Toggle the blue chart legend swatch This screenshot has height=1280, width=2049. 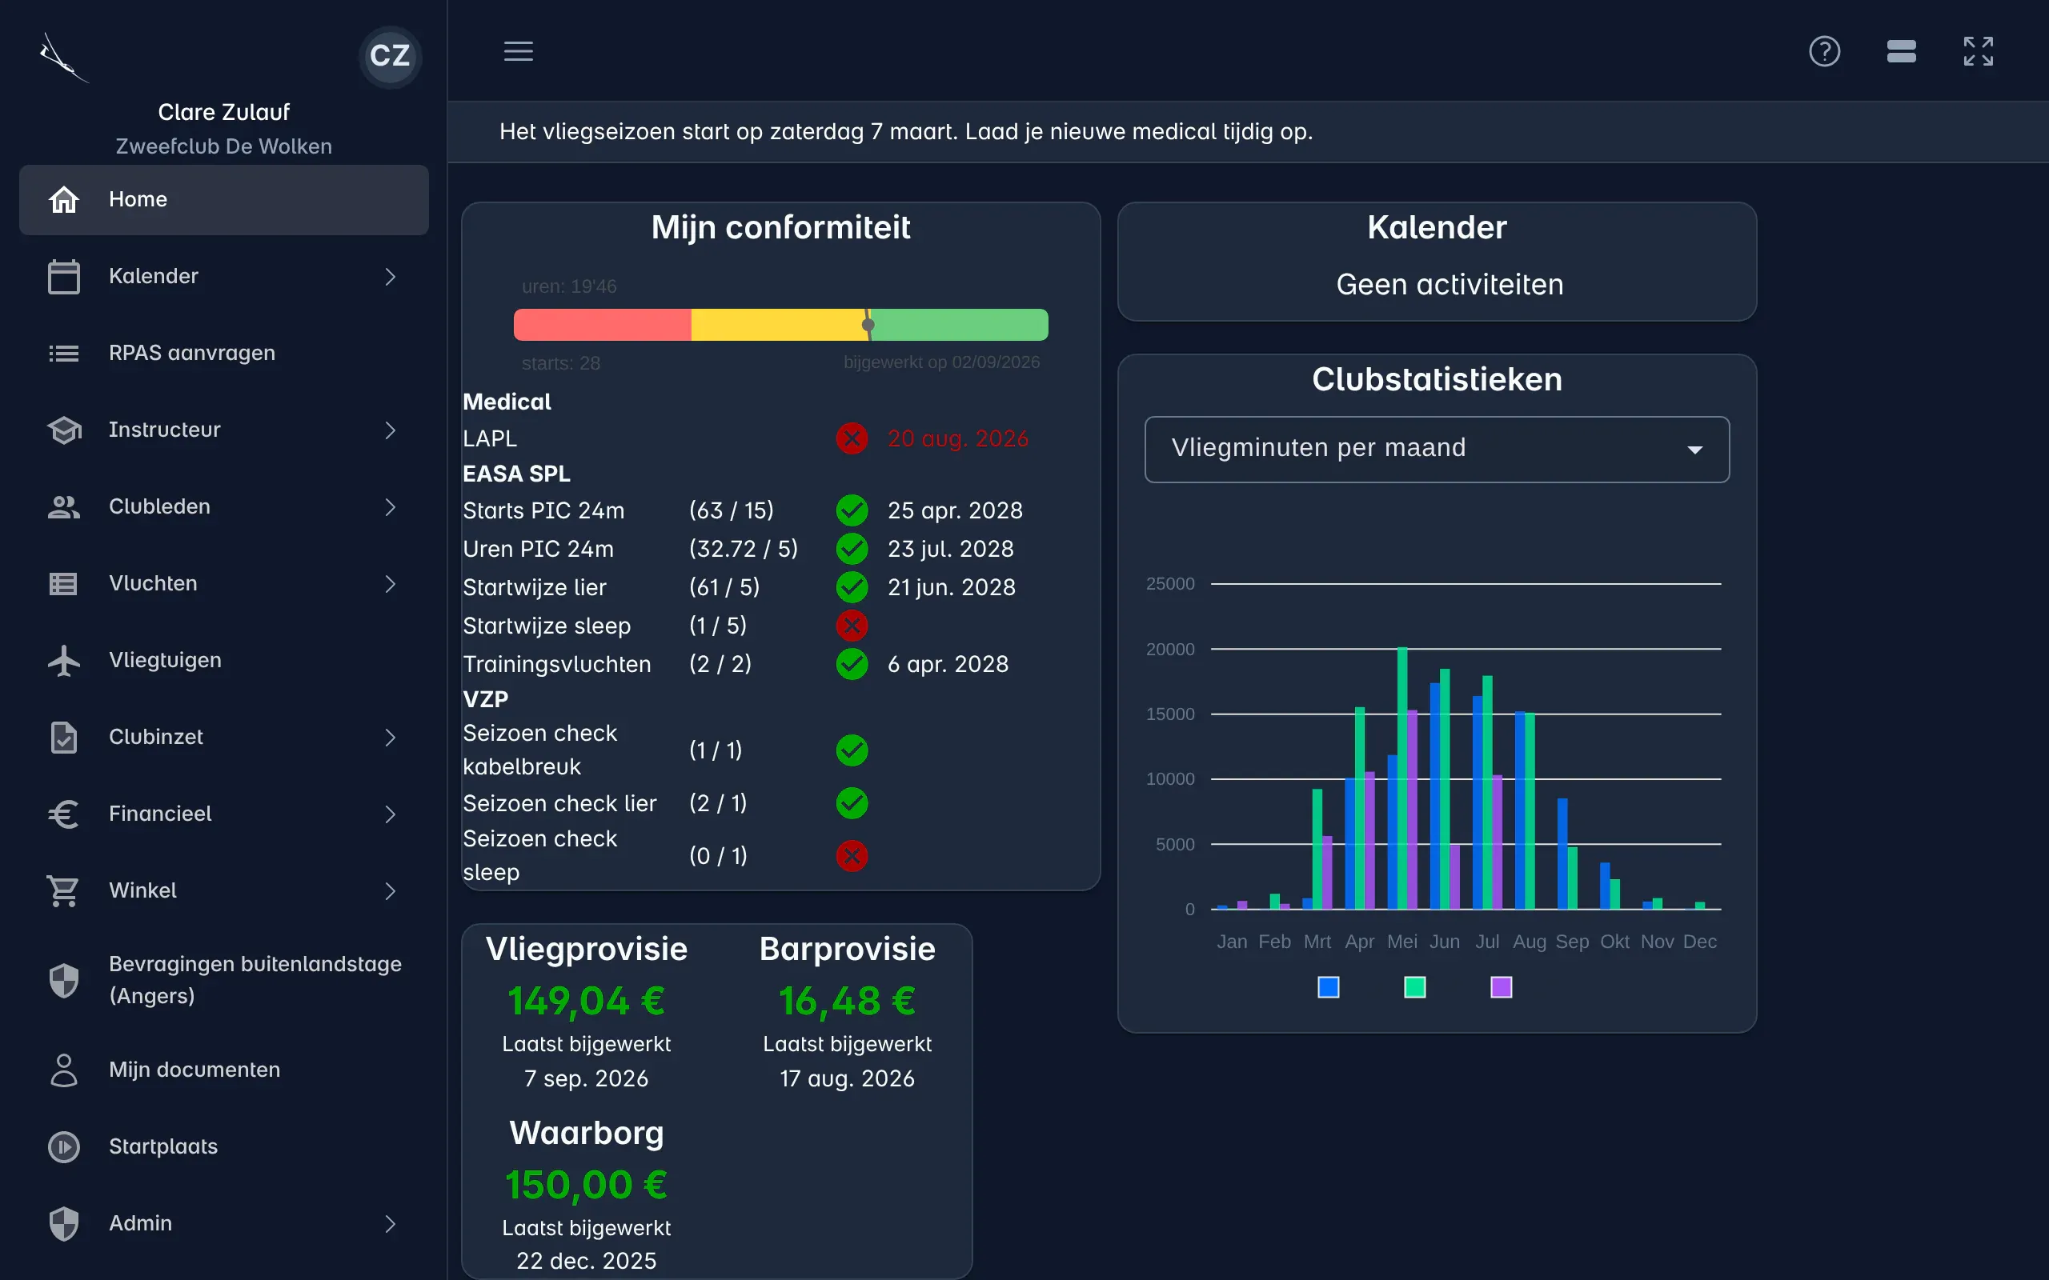(x=1329, y=987)
